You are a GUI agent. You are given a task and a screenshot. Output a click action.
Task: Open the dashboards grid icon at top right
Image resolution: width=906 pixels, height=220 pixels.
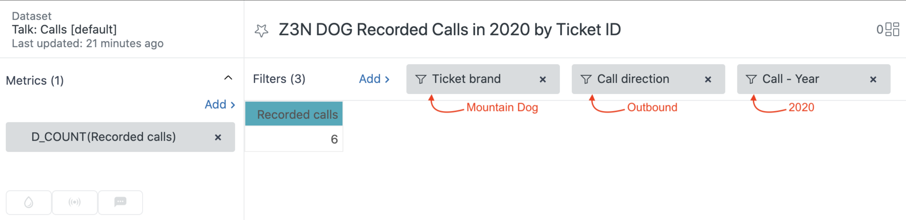click(892, 29)
